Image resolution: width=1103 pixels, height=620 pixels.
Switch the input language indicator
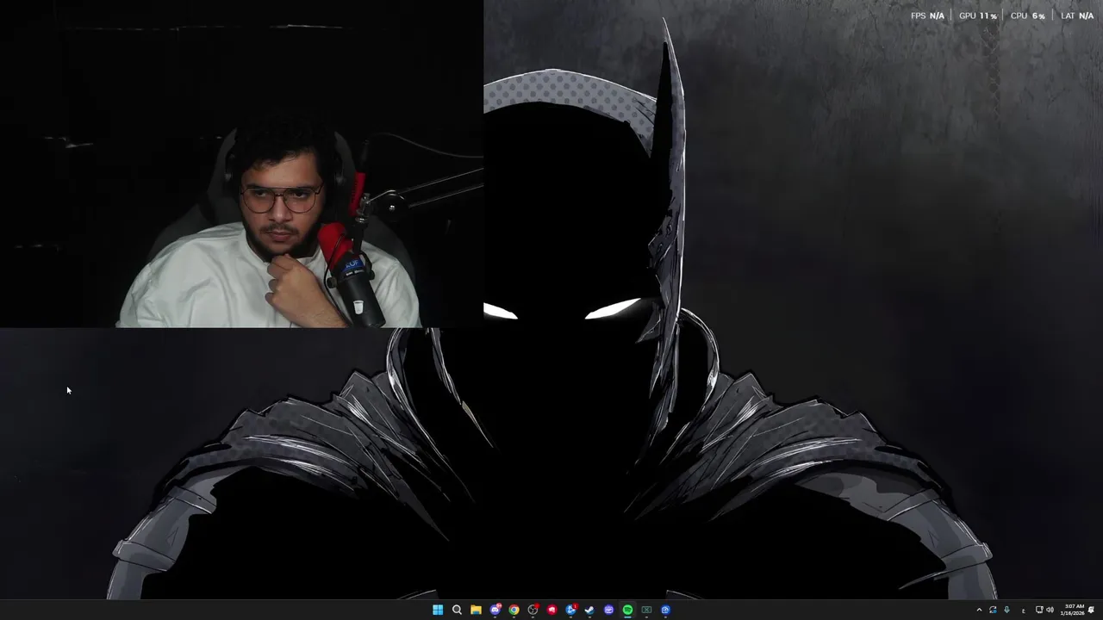click(x=1024, y=610)
